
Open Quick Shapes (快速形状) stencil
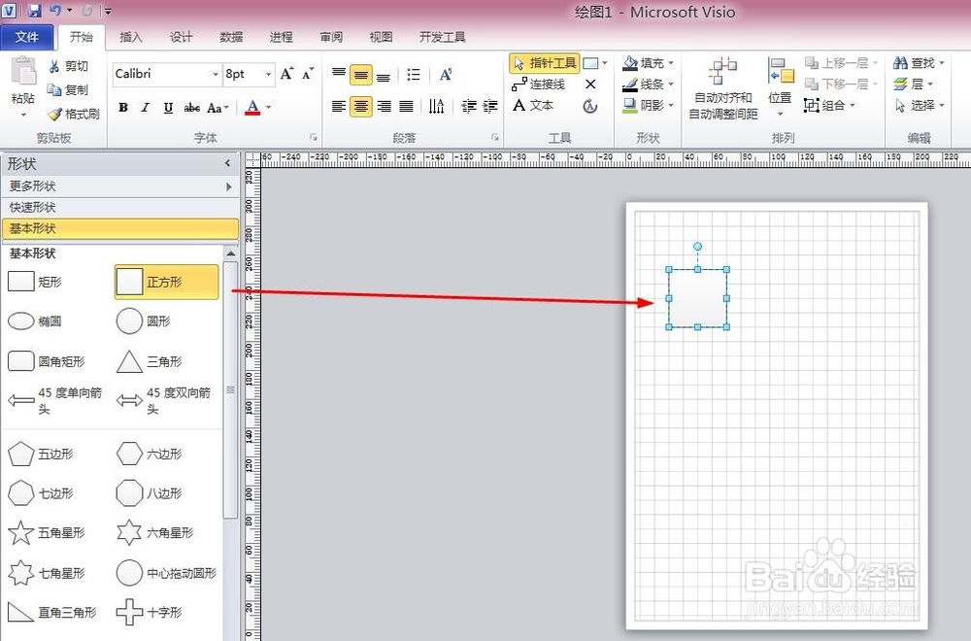120,207
